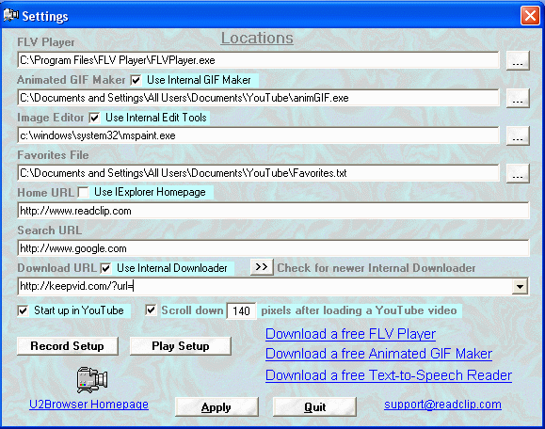The height and width of the screenshot is (429, 545).
Task: Click the Settings title bar camera icon
Action: pyautogui.click(x=10, y=15)
